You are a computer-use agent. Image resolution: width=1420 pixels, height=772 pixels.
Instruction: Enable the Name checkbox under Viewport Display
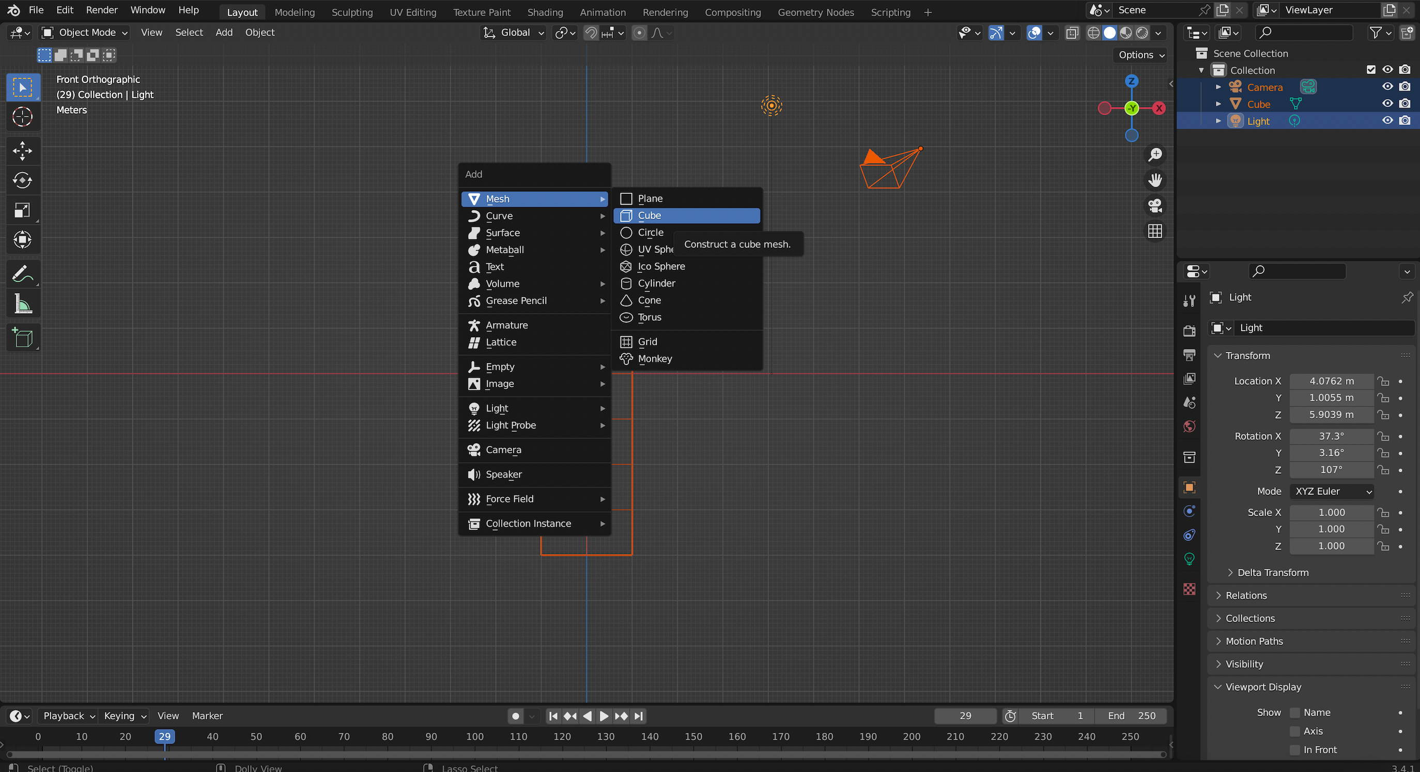click(x=1295, y=713)
